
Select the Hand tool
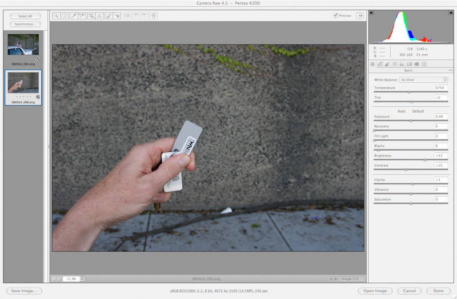point(64,16)
